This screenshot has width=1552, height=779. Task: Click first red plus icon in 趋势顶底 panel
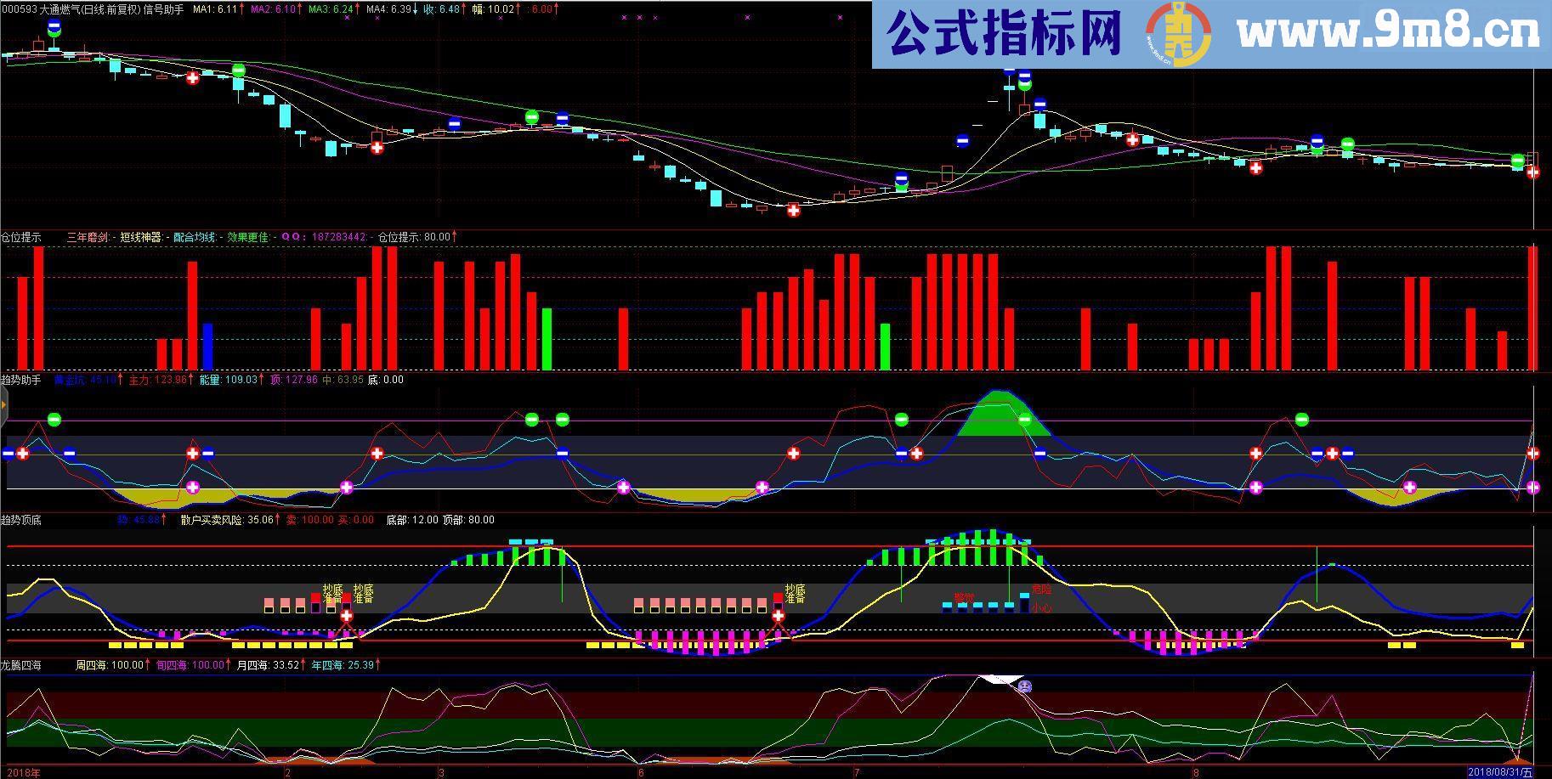(x=346, y=615)
